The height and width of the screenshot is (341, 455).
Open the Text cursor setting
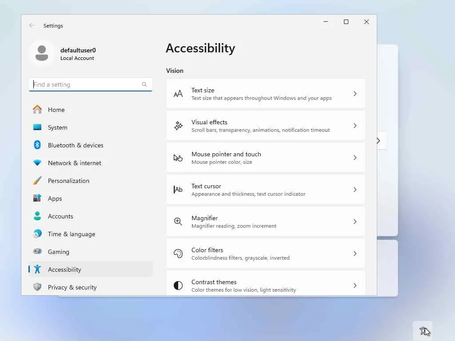[x=266, y=190]
